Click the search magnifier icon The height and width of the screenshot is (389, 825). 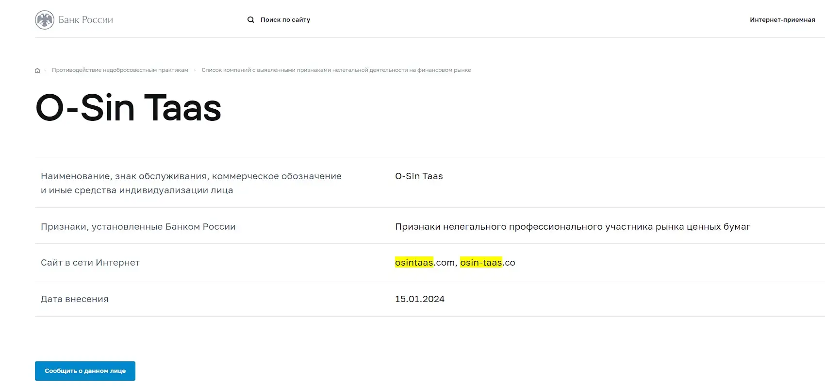point(251,20)
